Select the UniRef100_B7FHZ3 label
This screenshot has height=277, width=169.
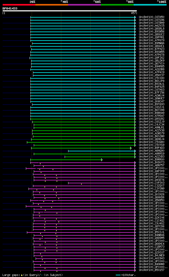[x=152, y=49]
